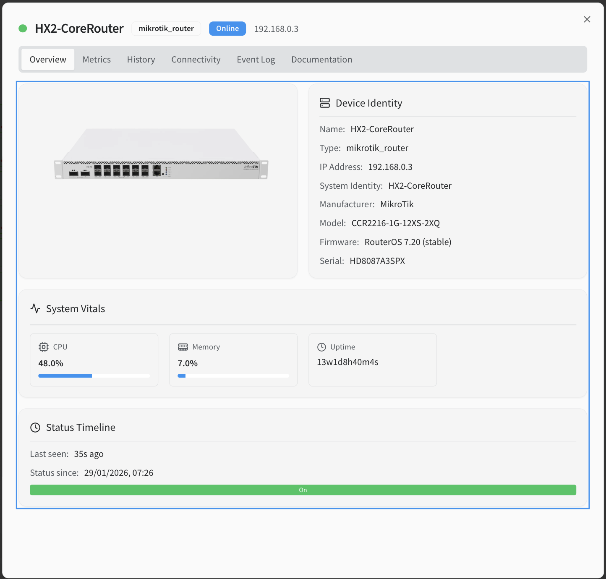Click the mikrotik_router type tag
Image resolution: width=606 pixels, height=579 pixels.
166,29
